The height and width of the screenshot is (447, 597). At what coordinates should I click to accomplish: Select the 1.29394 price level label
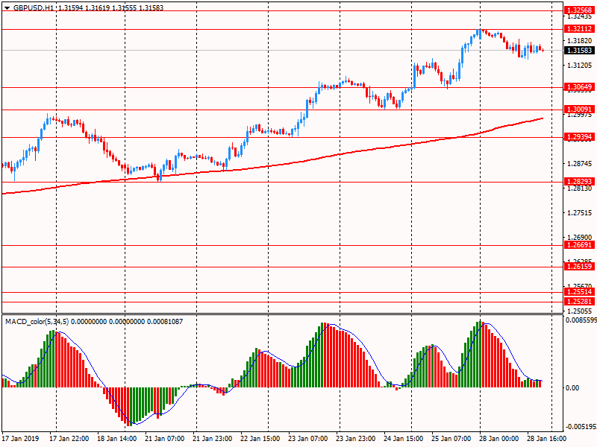579,137
